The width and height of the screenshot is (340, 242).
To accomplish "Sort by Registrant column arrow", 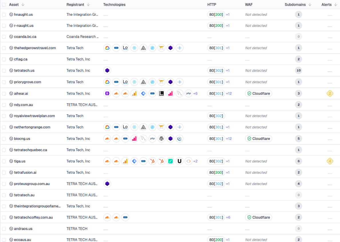I will 88,5.
